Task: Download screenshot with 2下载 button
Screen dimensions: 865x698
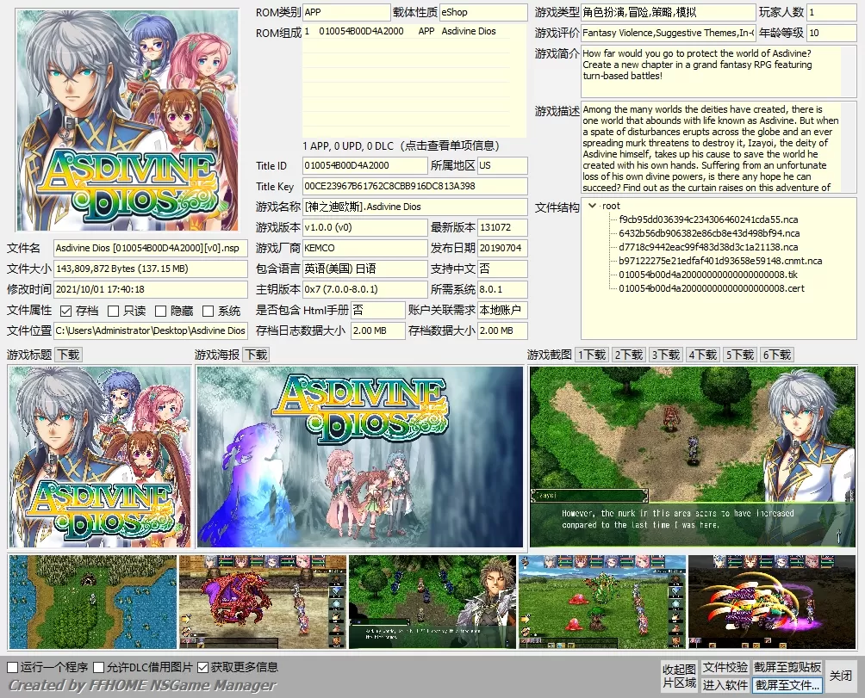Action: [x=629, y=355]
